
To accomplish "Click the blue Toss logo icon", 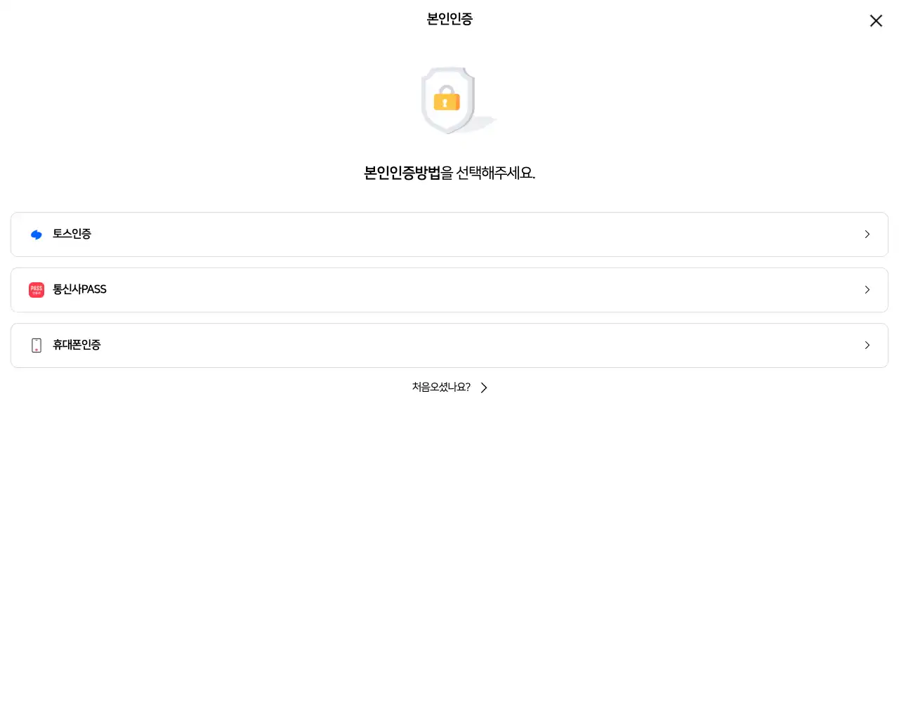I will [x=37, y=235].
